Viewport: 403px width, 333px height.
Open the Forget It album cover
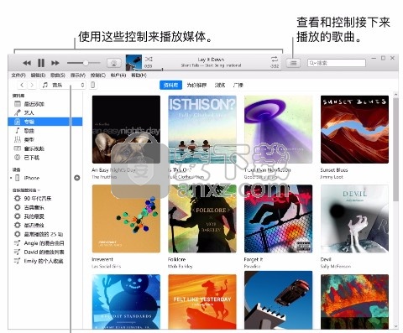tap(278, 219)
